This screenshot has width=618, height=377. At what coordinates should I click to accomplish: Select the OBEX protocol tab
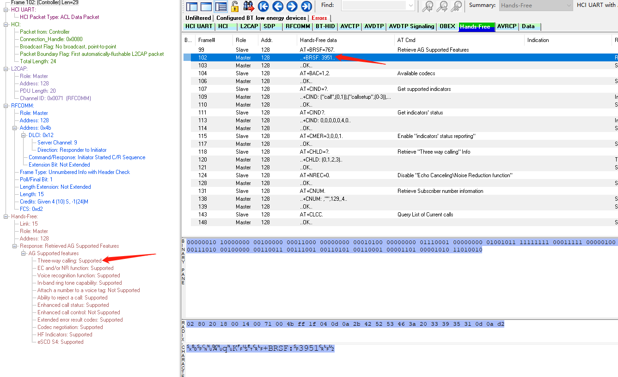(x=447, y=26)
